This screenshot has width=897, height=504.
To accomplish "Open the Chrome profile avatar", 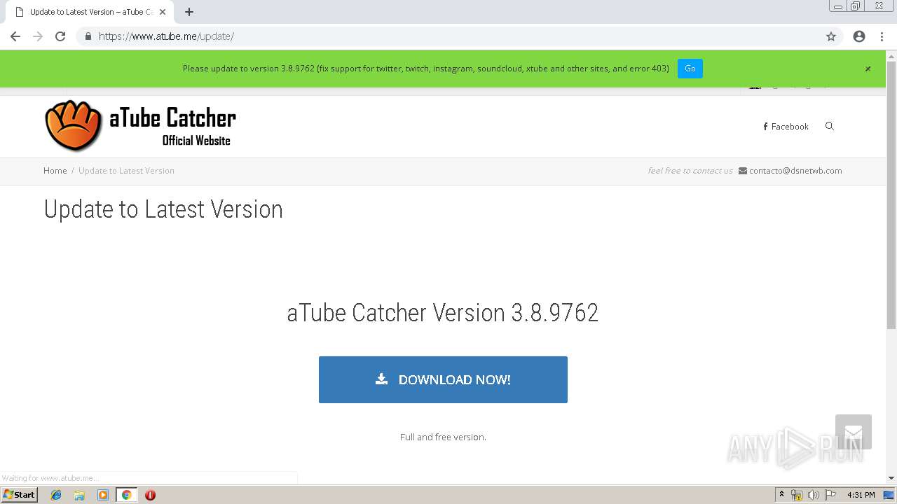I will tap(859, 36).
